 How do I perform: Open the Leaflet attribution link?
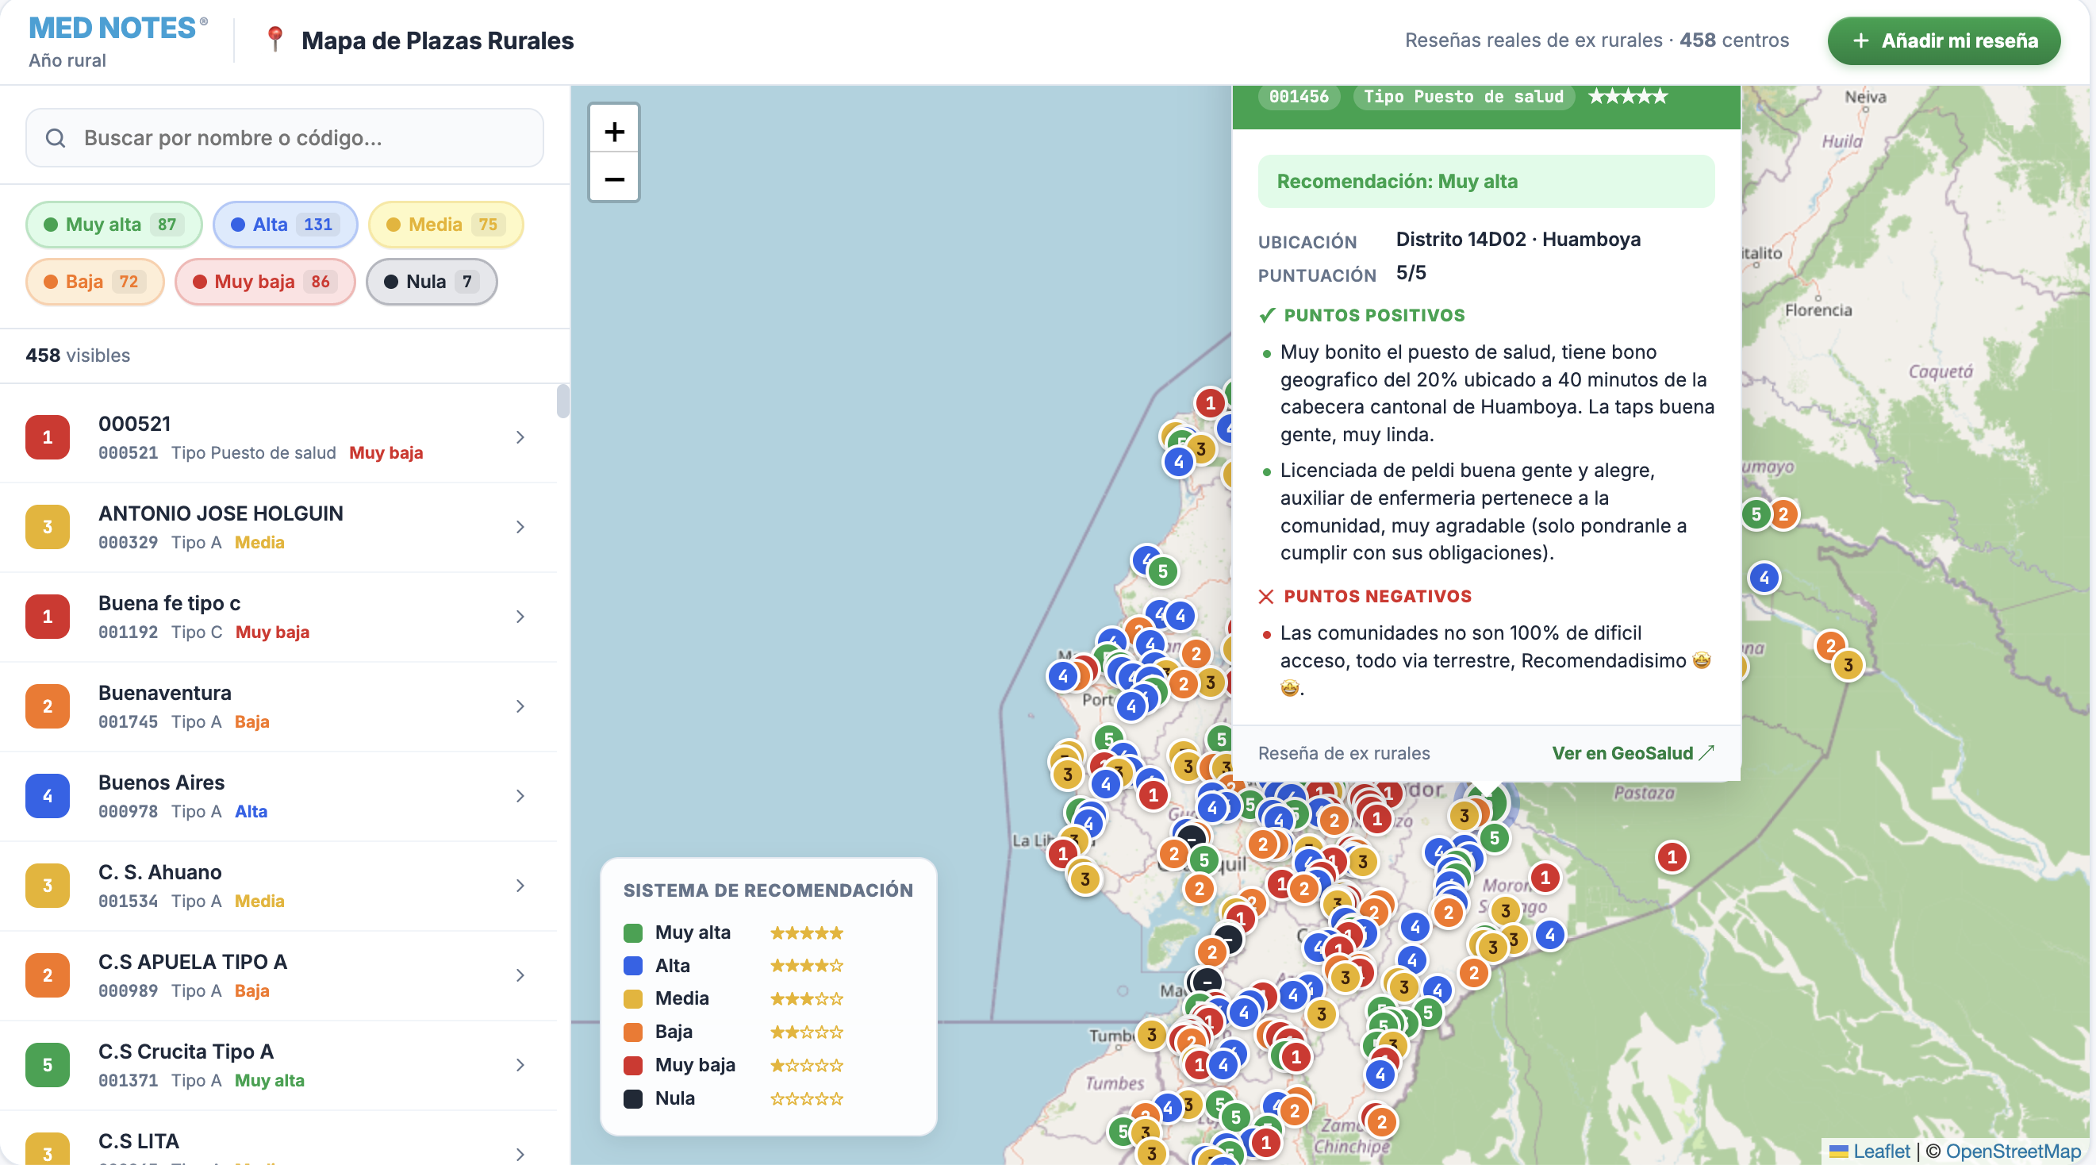(1881, 1152)
